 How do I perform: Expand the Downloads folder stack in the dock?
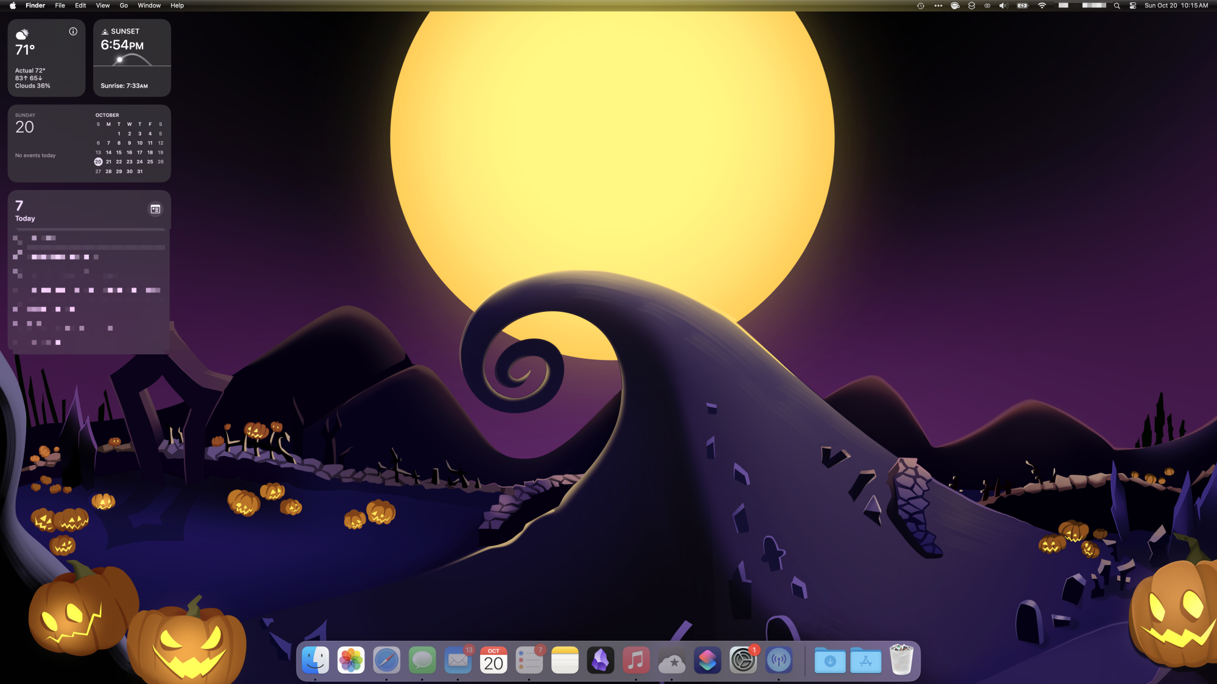830,660
